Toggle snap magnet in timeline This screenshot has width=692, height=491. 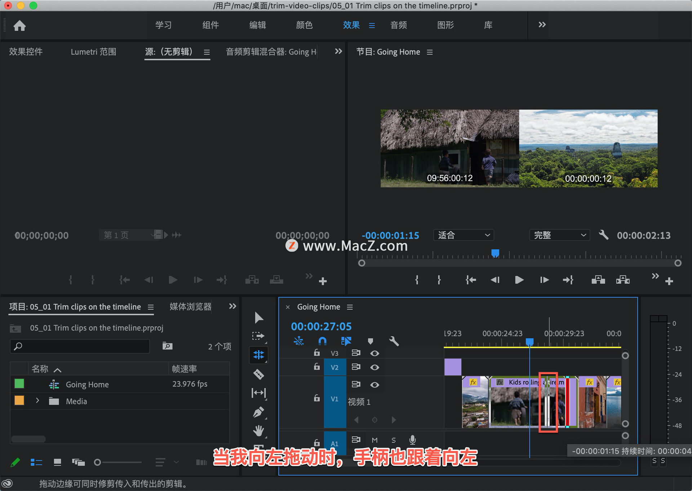coord(322,341)
